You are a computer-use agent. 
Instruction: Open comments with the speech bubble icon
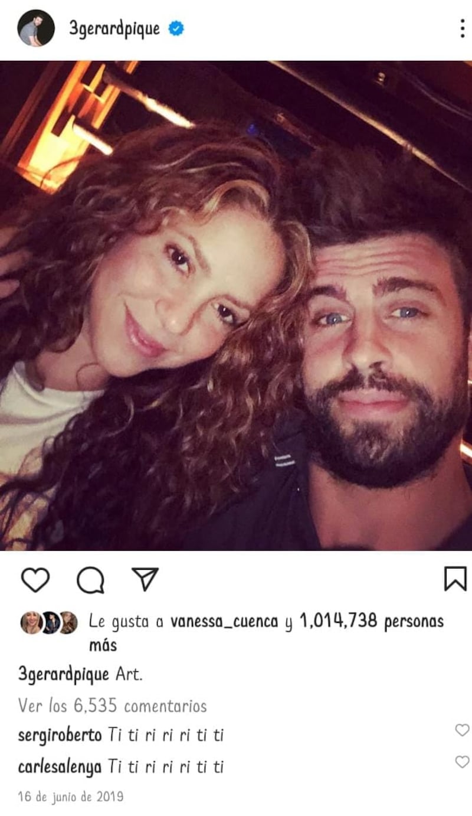click(x=90, y=580)
